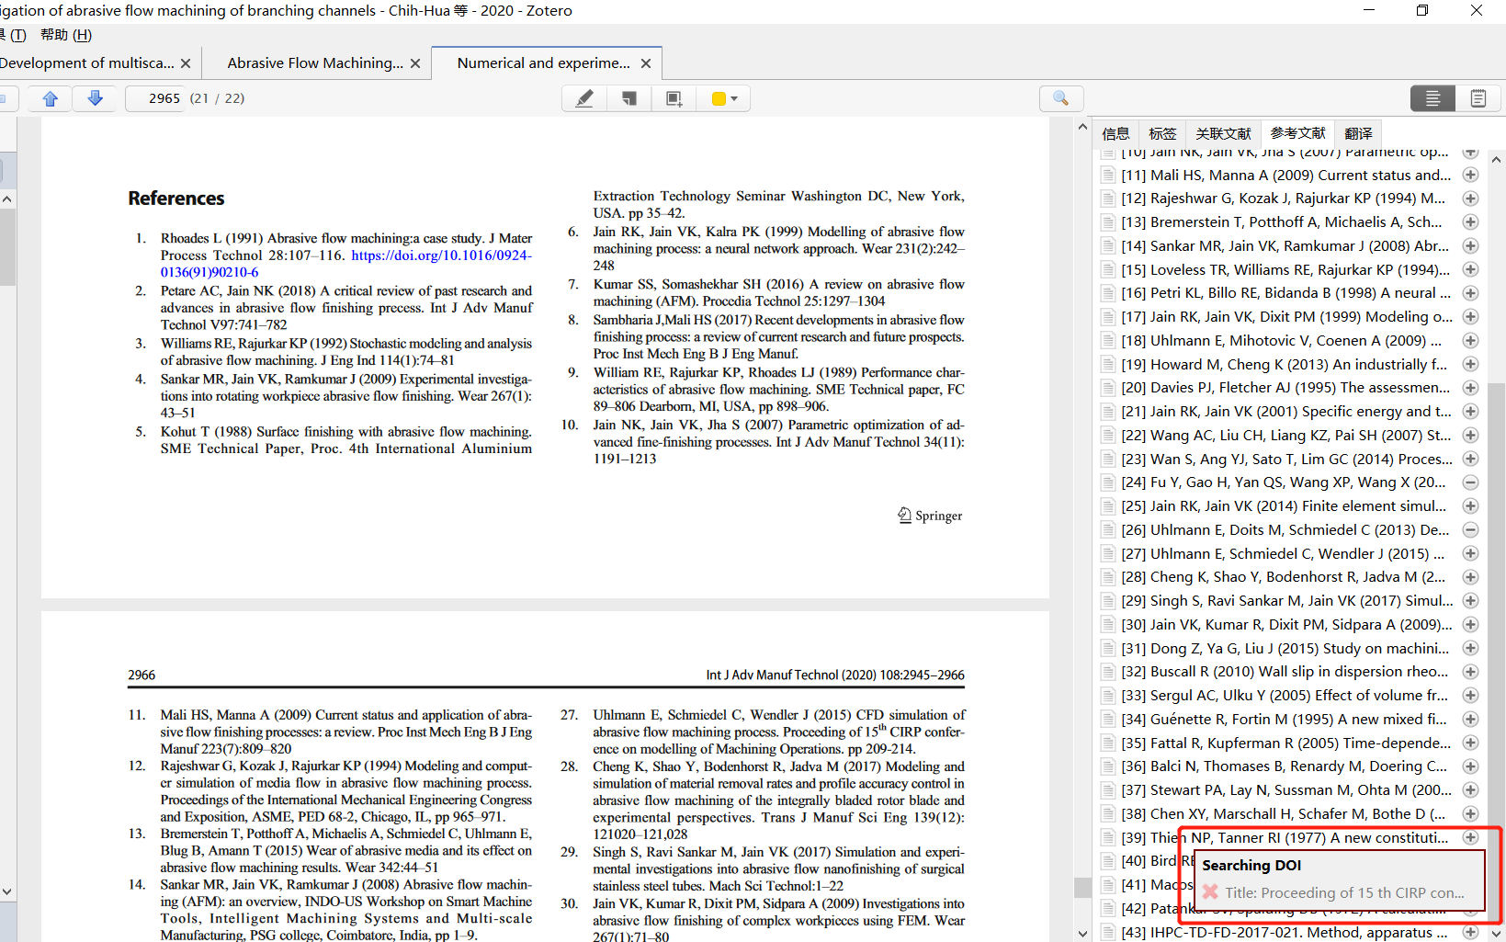Add reference [15] Loveless using its plus icon
Image resolution: width=1506 pixels, height=942 pixels.
1470,269
